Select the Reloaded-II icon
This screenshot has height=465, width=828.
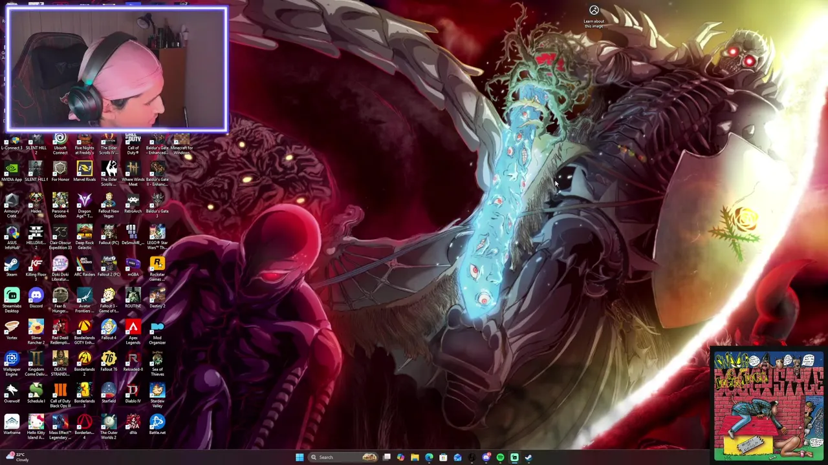pos(133,362)
